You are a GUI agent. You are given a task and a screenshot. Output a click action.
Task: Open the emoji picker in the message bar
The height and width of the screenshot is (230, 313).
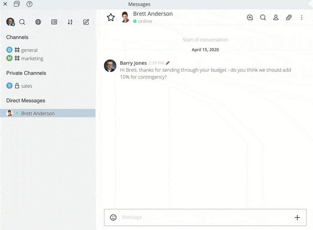click(113, 217)
